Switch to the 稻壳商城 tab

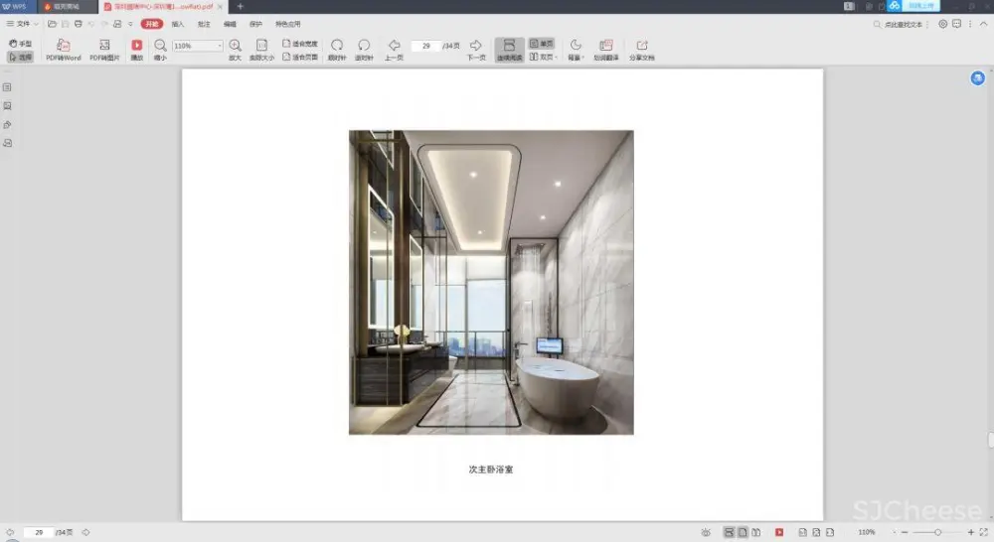pos(68,6)
